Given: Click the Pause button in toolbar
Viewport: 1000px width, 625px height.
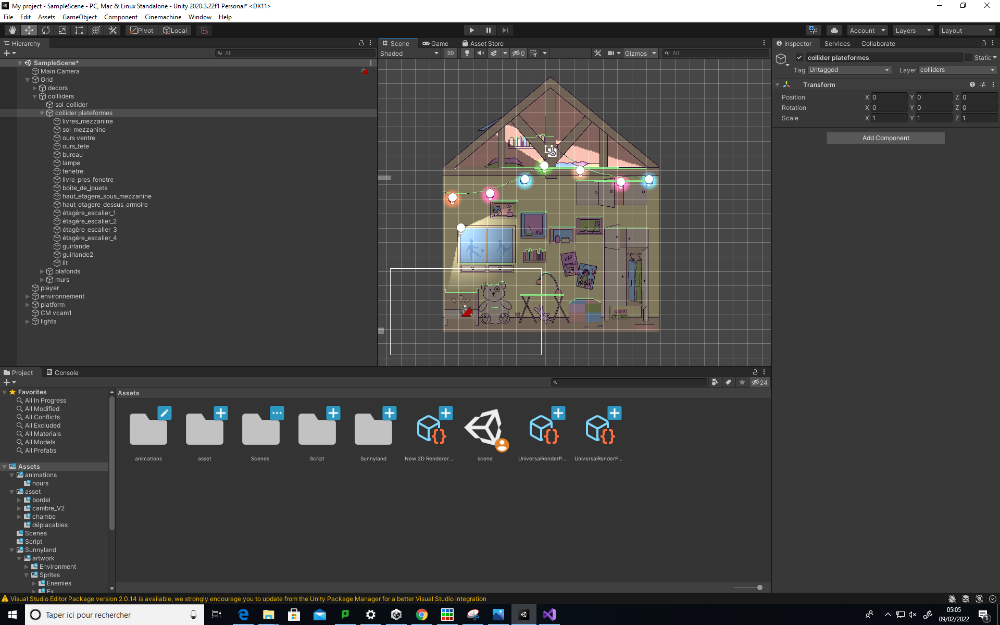Looking at the screenshot, I should click(488, 30).
